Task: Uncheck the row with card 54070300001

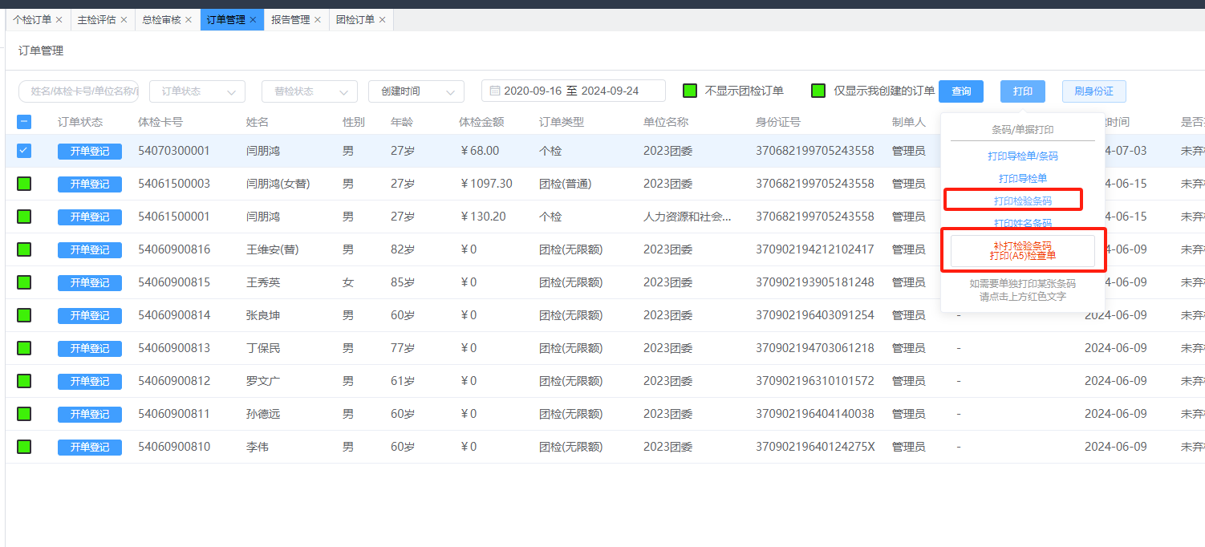Action: click(24, 151)
